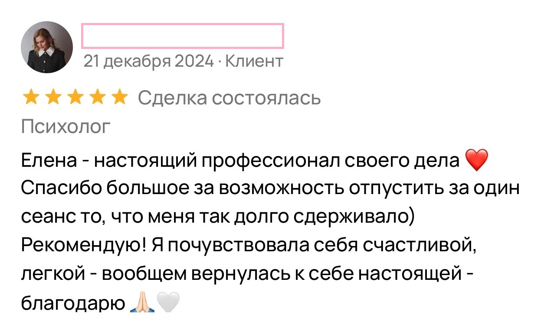Image resolution: width=557 pixels, height=334 pixels.
Task: Click the reviewer's avatar photo
Action: (x=47, y=47)
